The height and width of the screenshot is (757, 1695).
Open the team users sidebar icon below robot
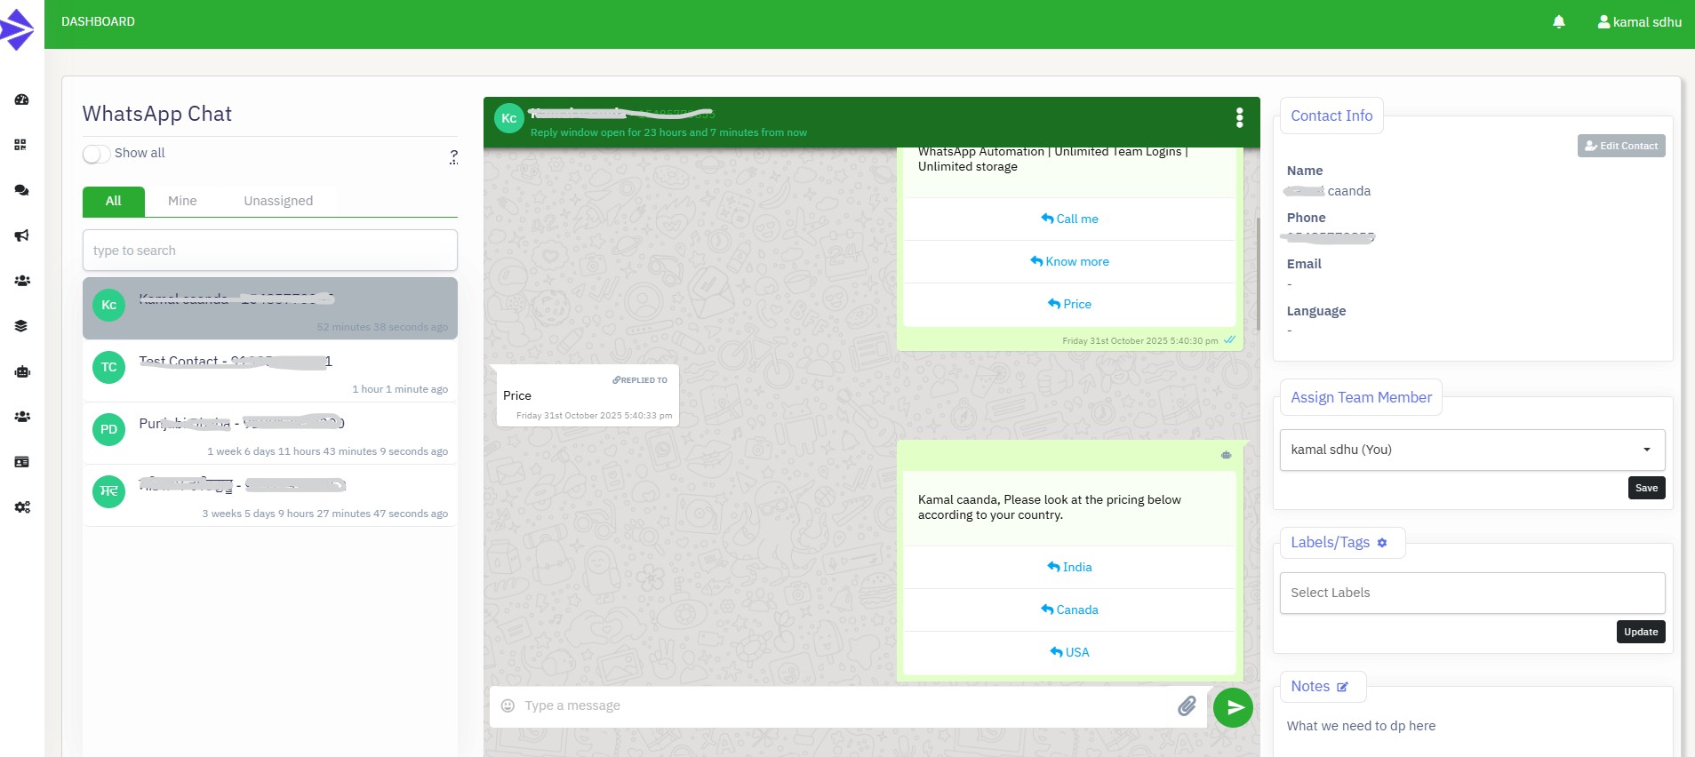tap(22, 417)
